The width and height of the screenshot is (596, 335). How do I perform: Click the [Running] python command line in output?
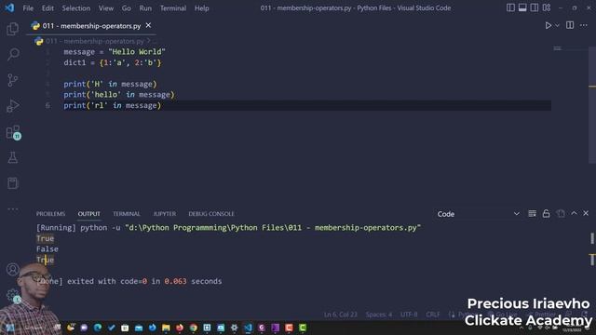tap(228, 227)
